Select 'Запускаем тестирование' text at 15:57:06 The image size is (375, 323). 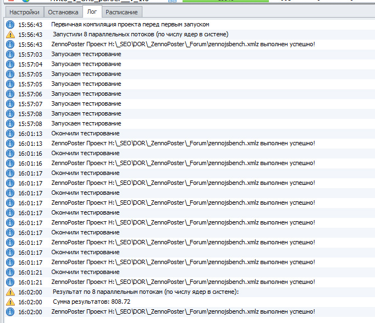(x=86, y=94)
